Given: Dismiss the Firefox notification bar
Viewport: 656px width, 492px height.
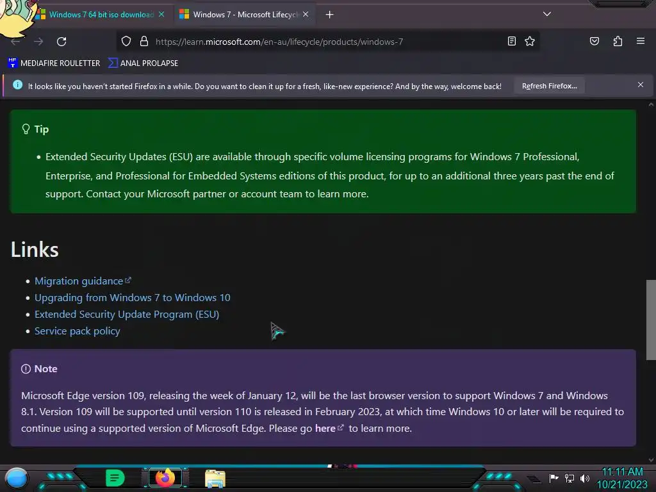Looking at the screenshot, I should tap(640, 85).
